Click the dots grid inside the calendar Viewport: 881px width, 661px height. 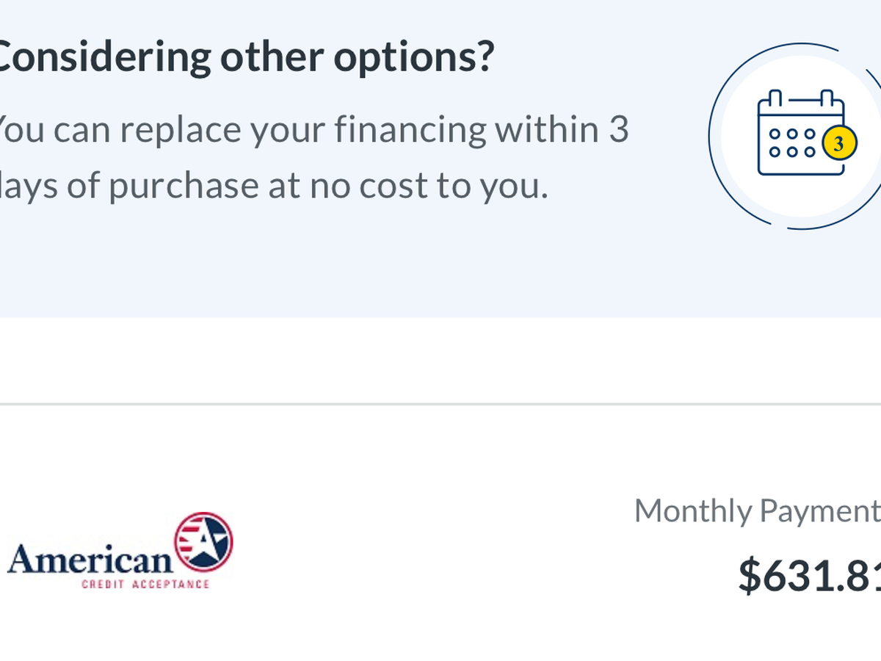tap(790, 143)
